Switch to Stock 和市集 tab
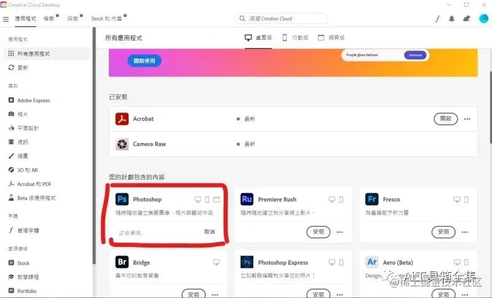The width and height of the screenshot is (492, 298). pos(106,19)
